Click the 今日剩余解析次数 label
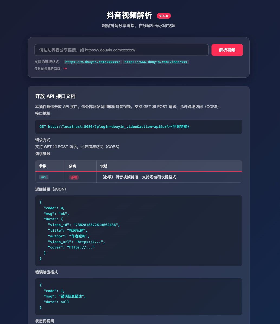Screen dimensions: 280x324 [48, 68]
